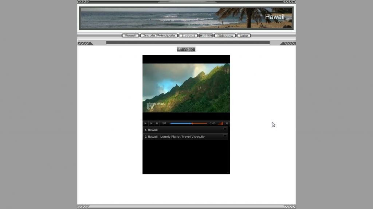Adjust volume using the orange bars icon
The image size is (373, 209).
point(220,124)
